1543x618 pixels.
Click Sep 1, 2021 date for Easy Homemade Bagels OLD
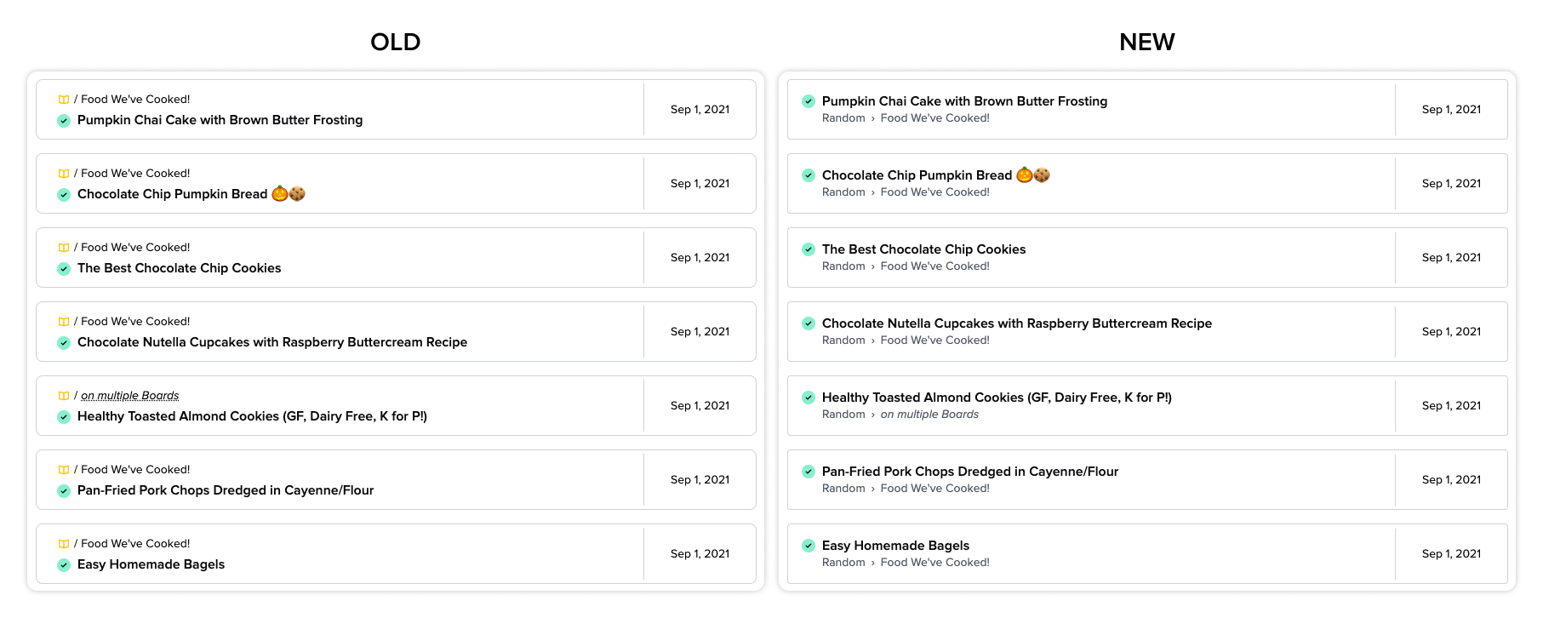(700, 554)
